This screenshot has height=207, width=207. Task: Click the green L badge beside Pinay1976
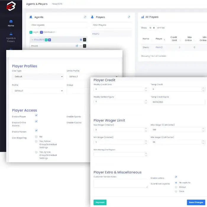click(x=46, y=40)
